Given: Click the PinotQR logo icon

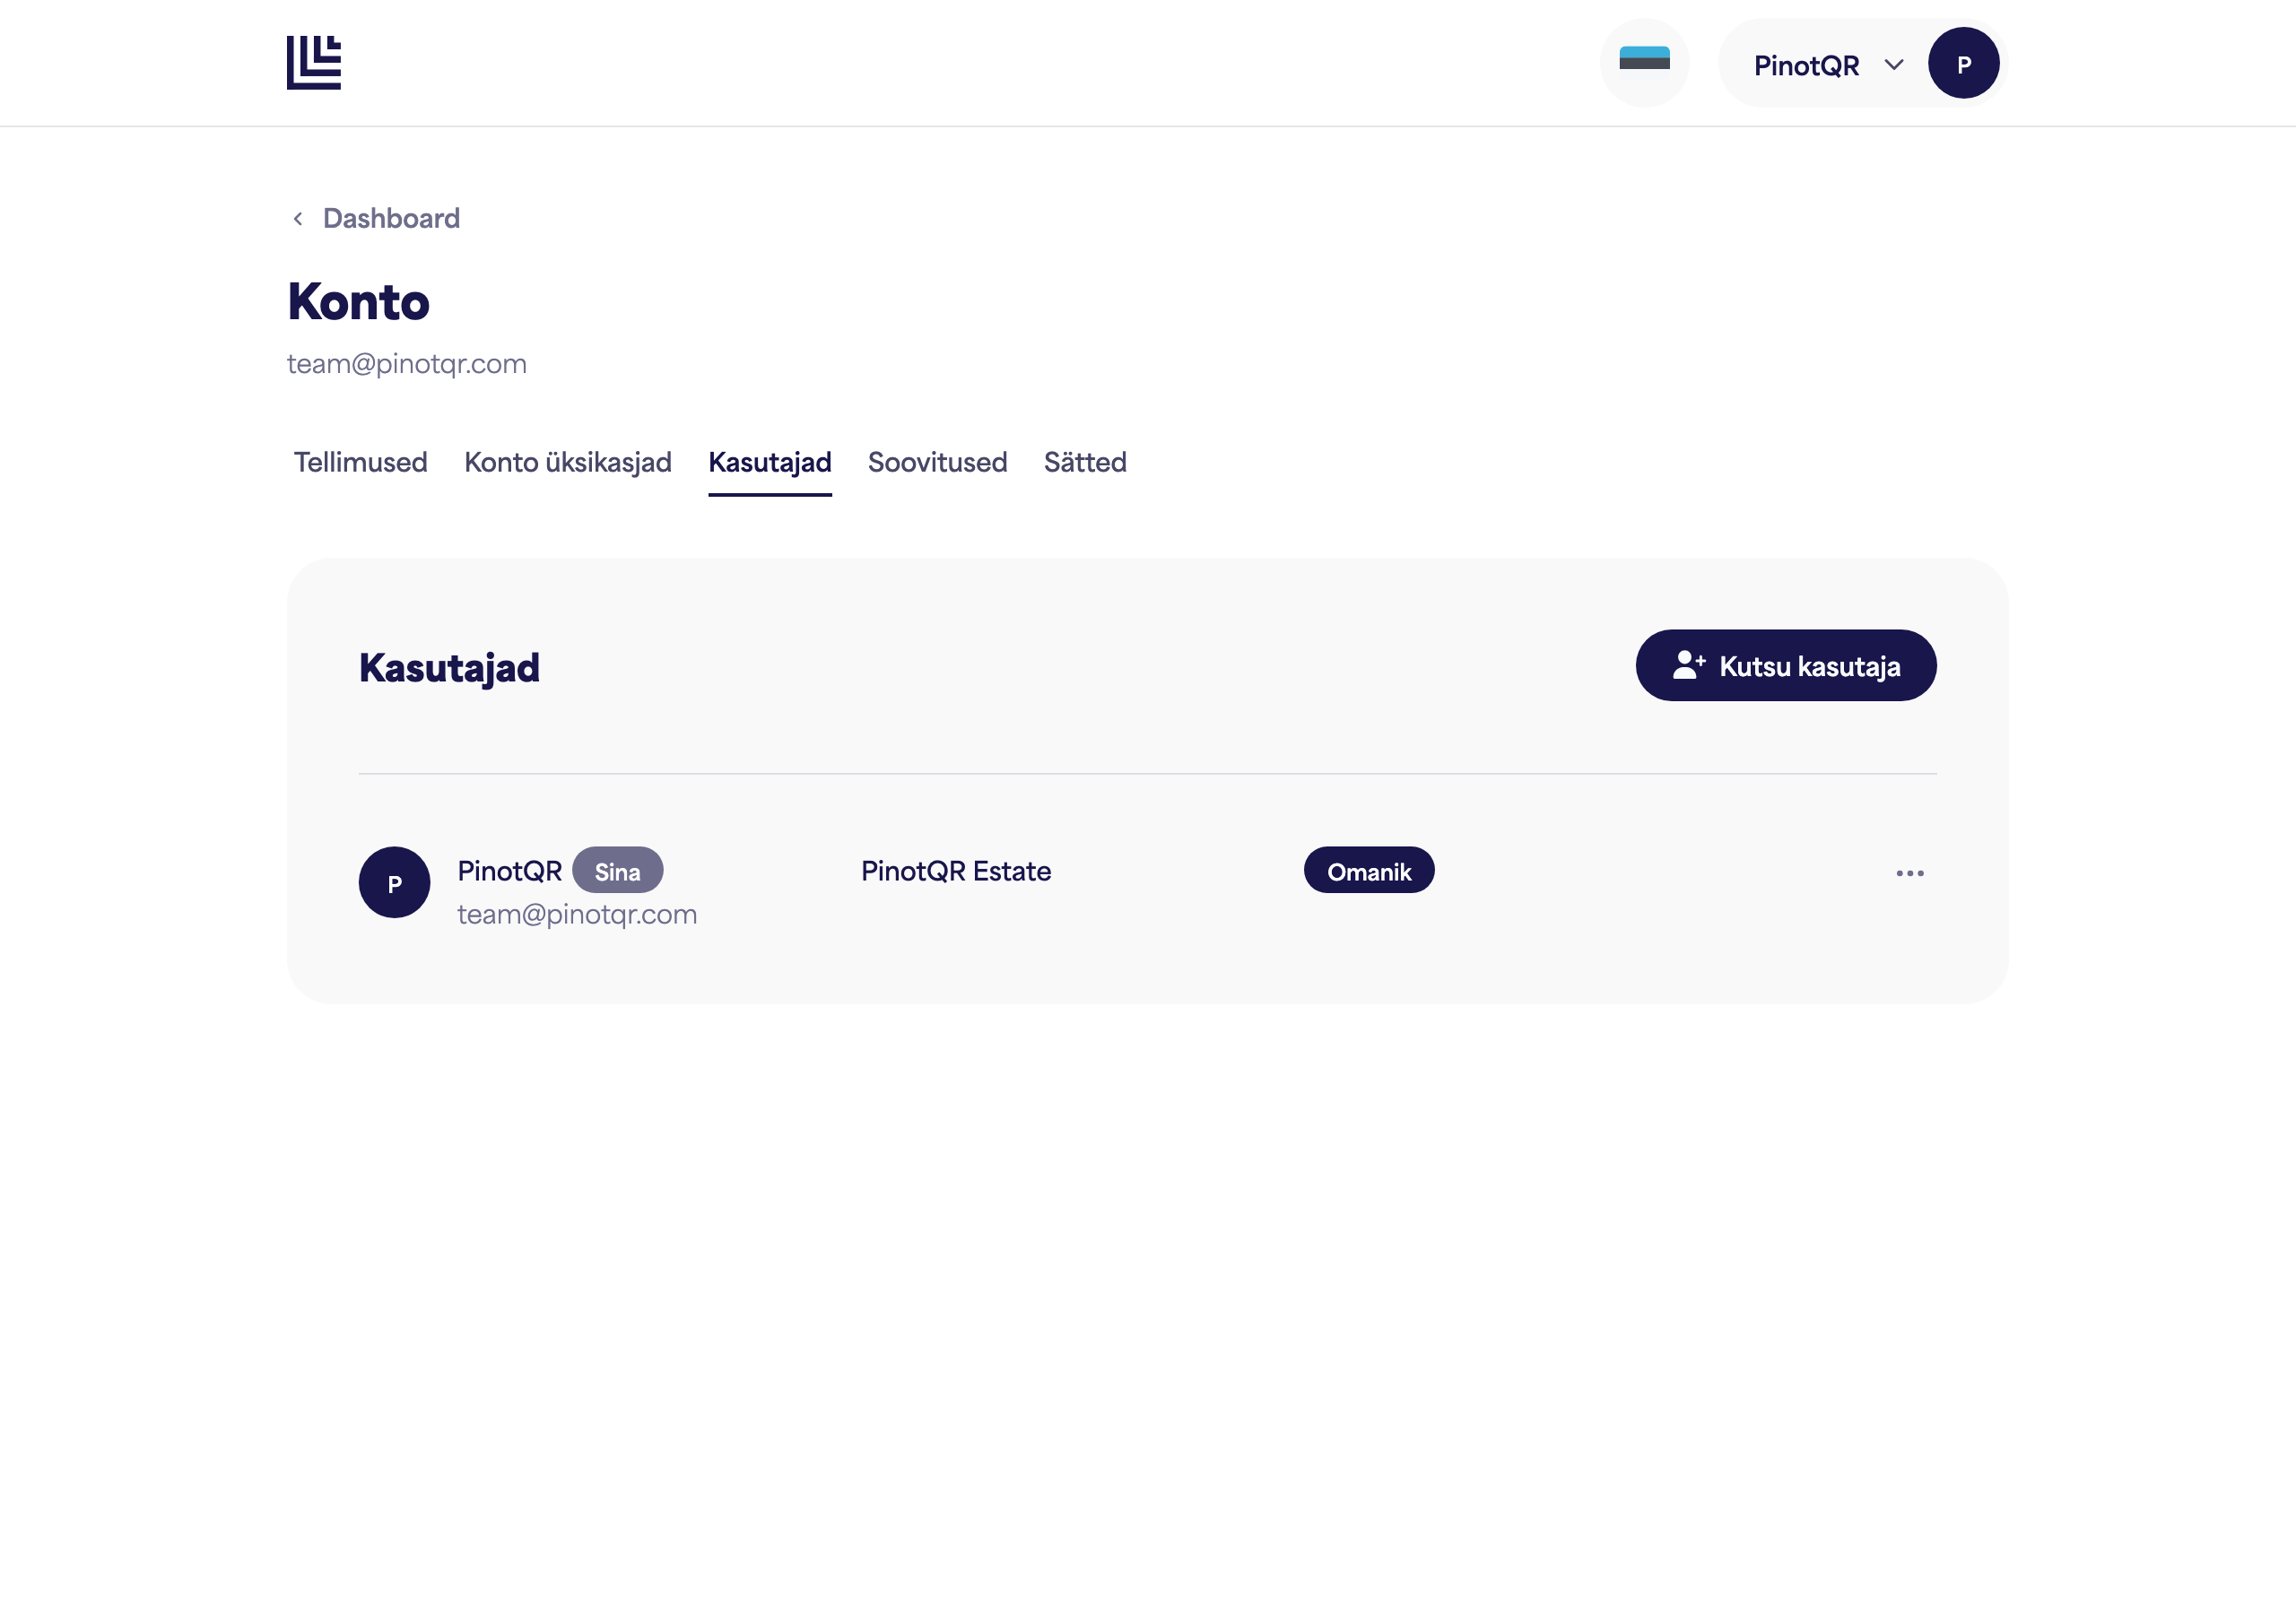Looking at the screenshot, I should (314, 63).
